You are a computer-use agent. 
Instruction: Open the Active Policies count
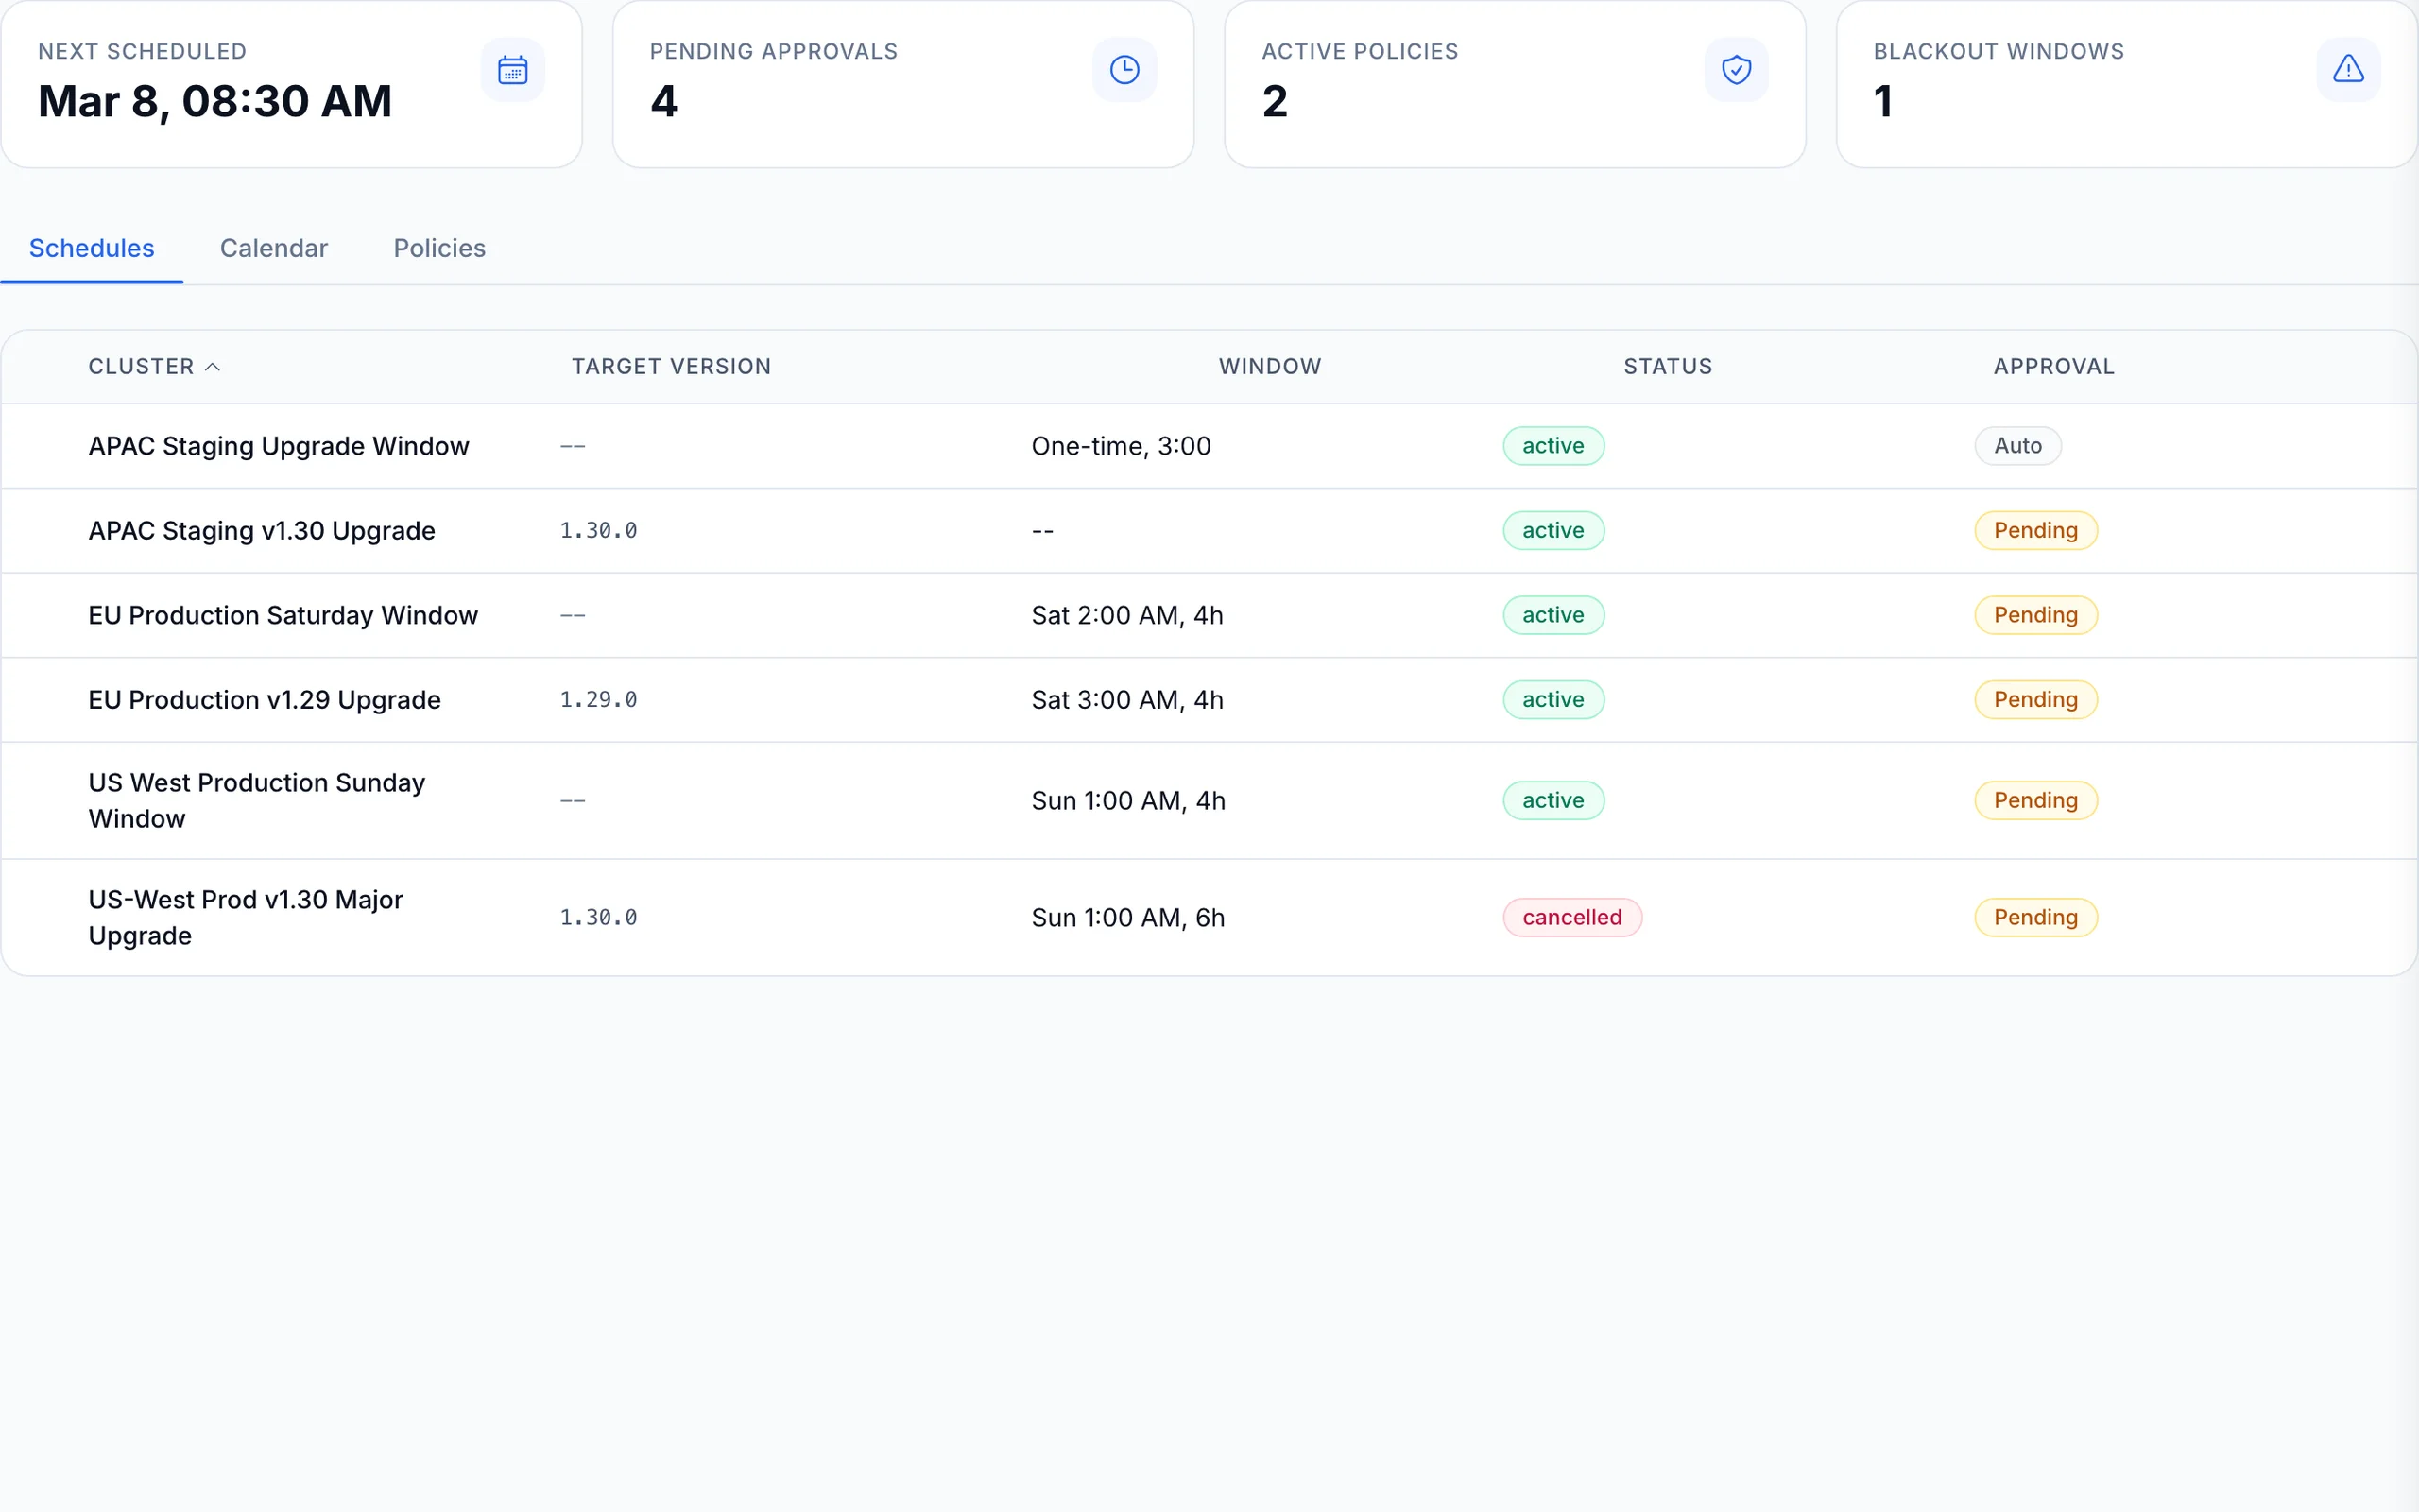[1275, 100]
